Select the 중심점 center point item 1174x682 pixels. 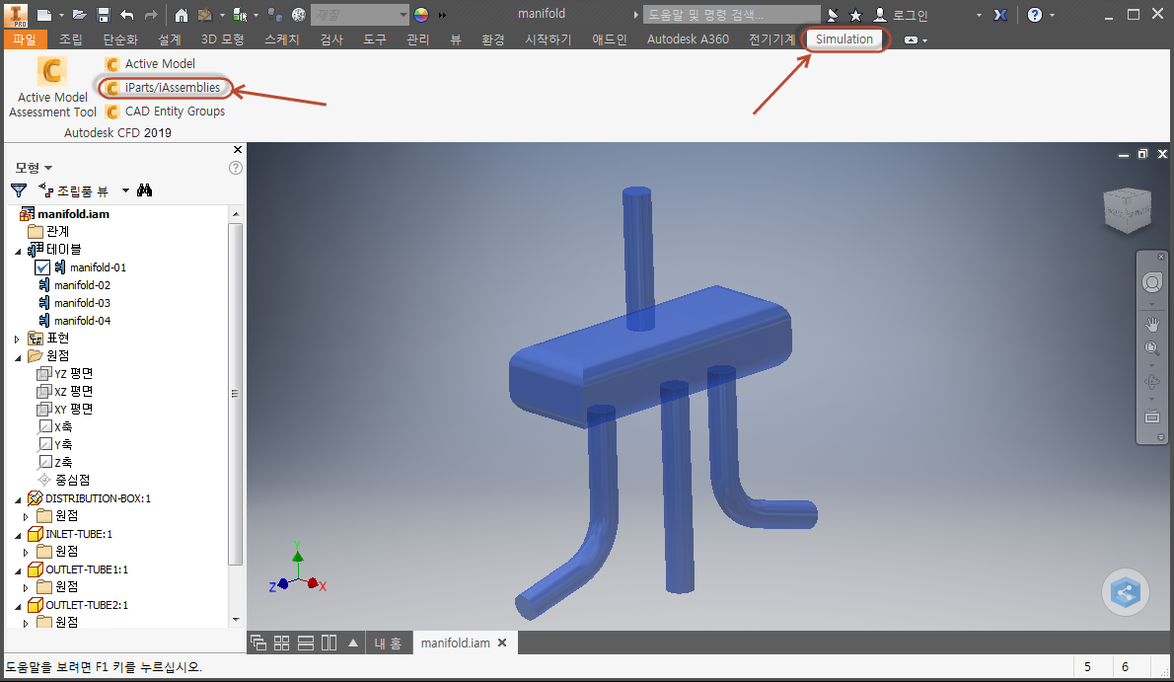[64, 480]
